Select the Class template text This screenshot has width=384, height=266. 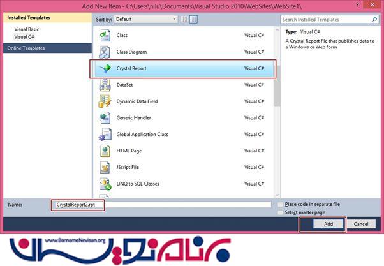tap(122, 35)
